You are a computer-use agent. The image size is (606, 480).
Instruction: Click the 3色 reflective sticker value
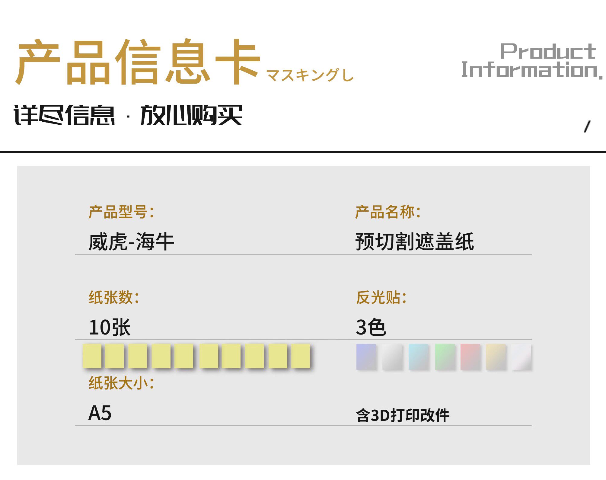tap(371, 327)
